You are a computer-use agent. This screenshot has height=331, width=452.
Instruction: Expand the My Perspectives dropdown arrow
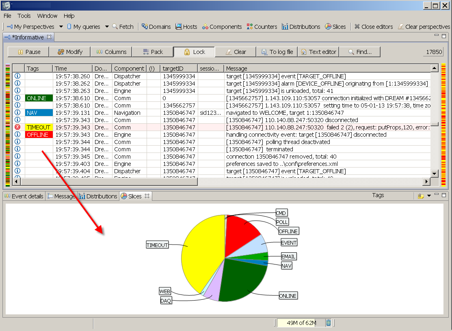61,27
